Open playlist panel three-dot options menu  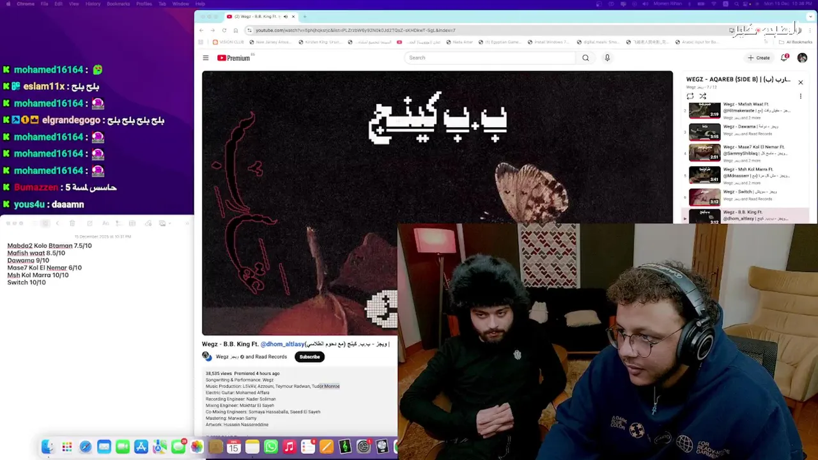tap(800, 96)
